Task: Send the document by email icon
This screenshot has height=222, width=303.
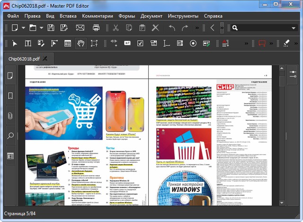Action: click(80, 28)
